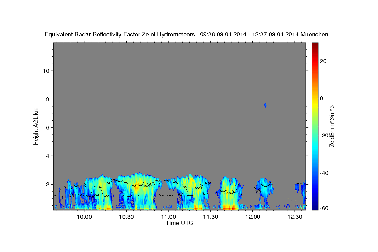Click the 'Ze dBmm^6/m^3' colorbar label
Screen dimensions: 378x252
point(331,126)
